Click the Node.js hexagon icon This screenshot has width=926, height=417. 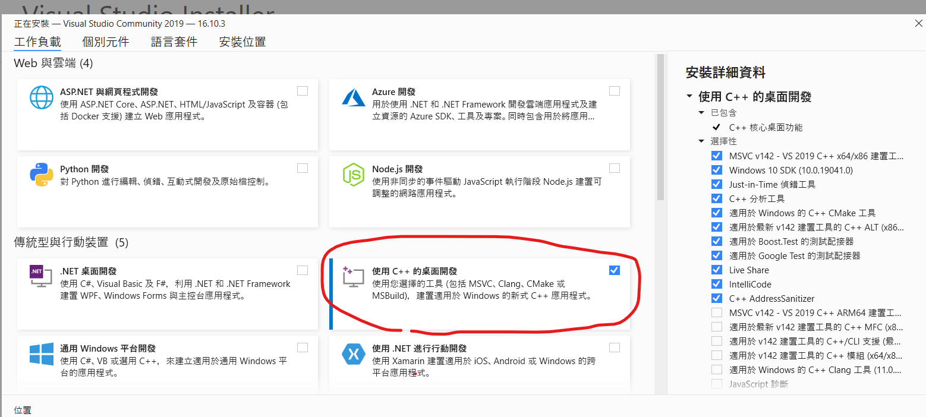pos(353,175)
